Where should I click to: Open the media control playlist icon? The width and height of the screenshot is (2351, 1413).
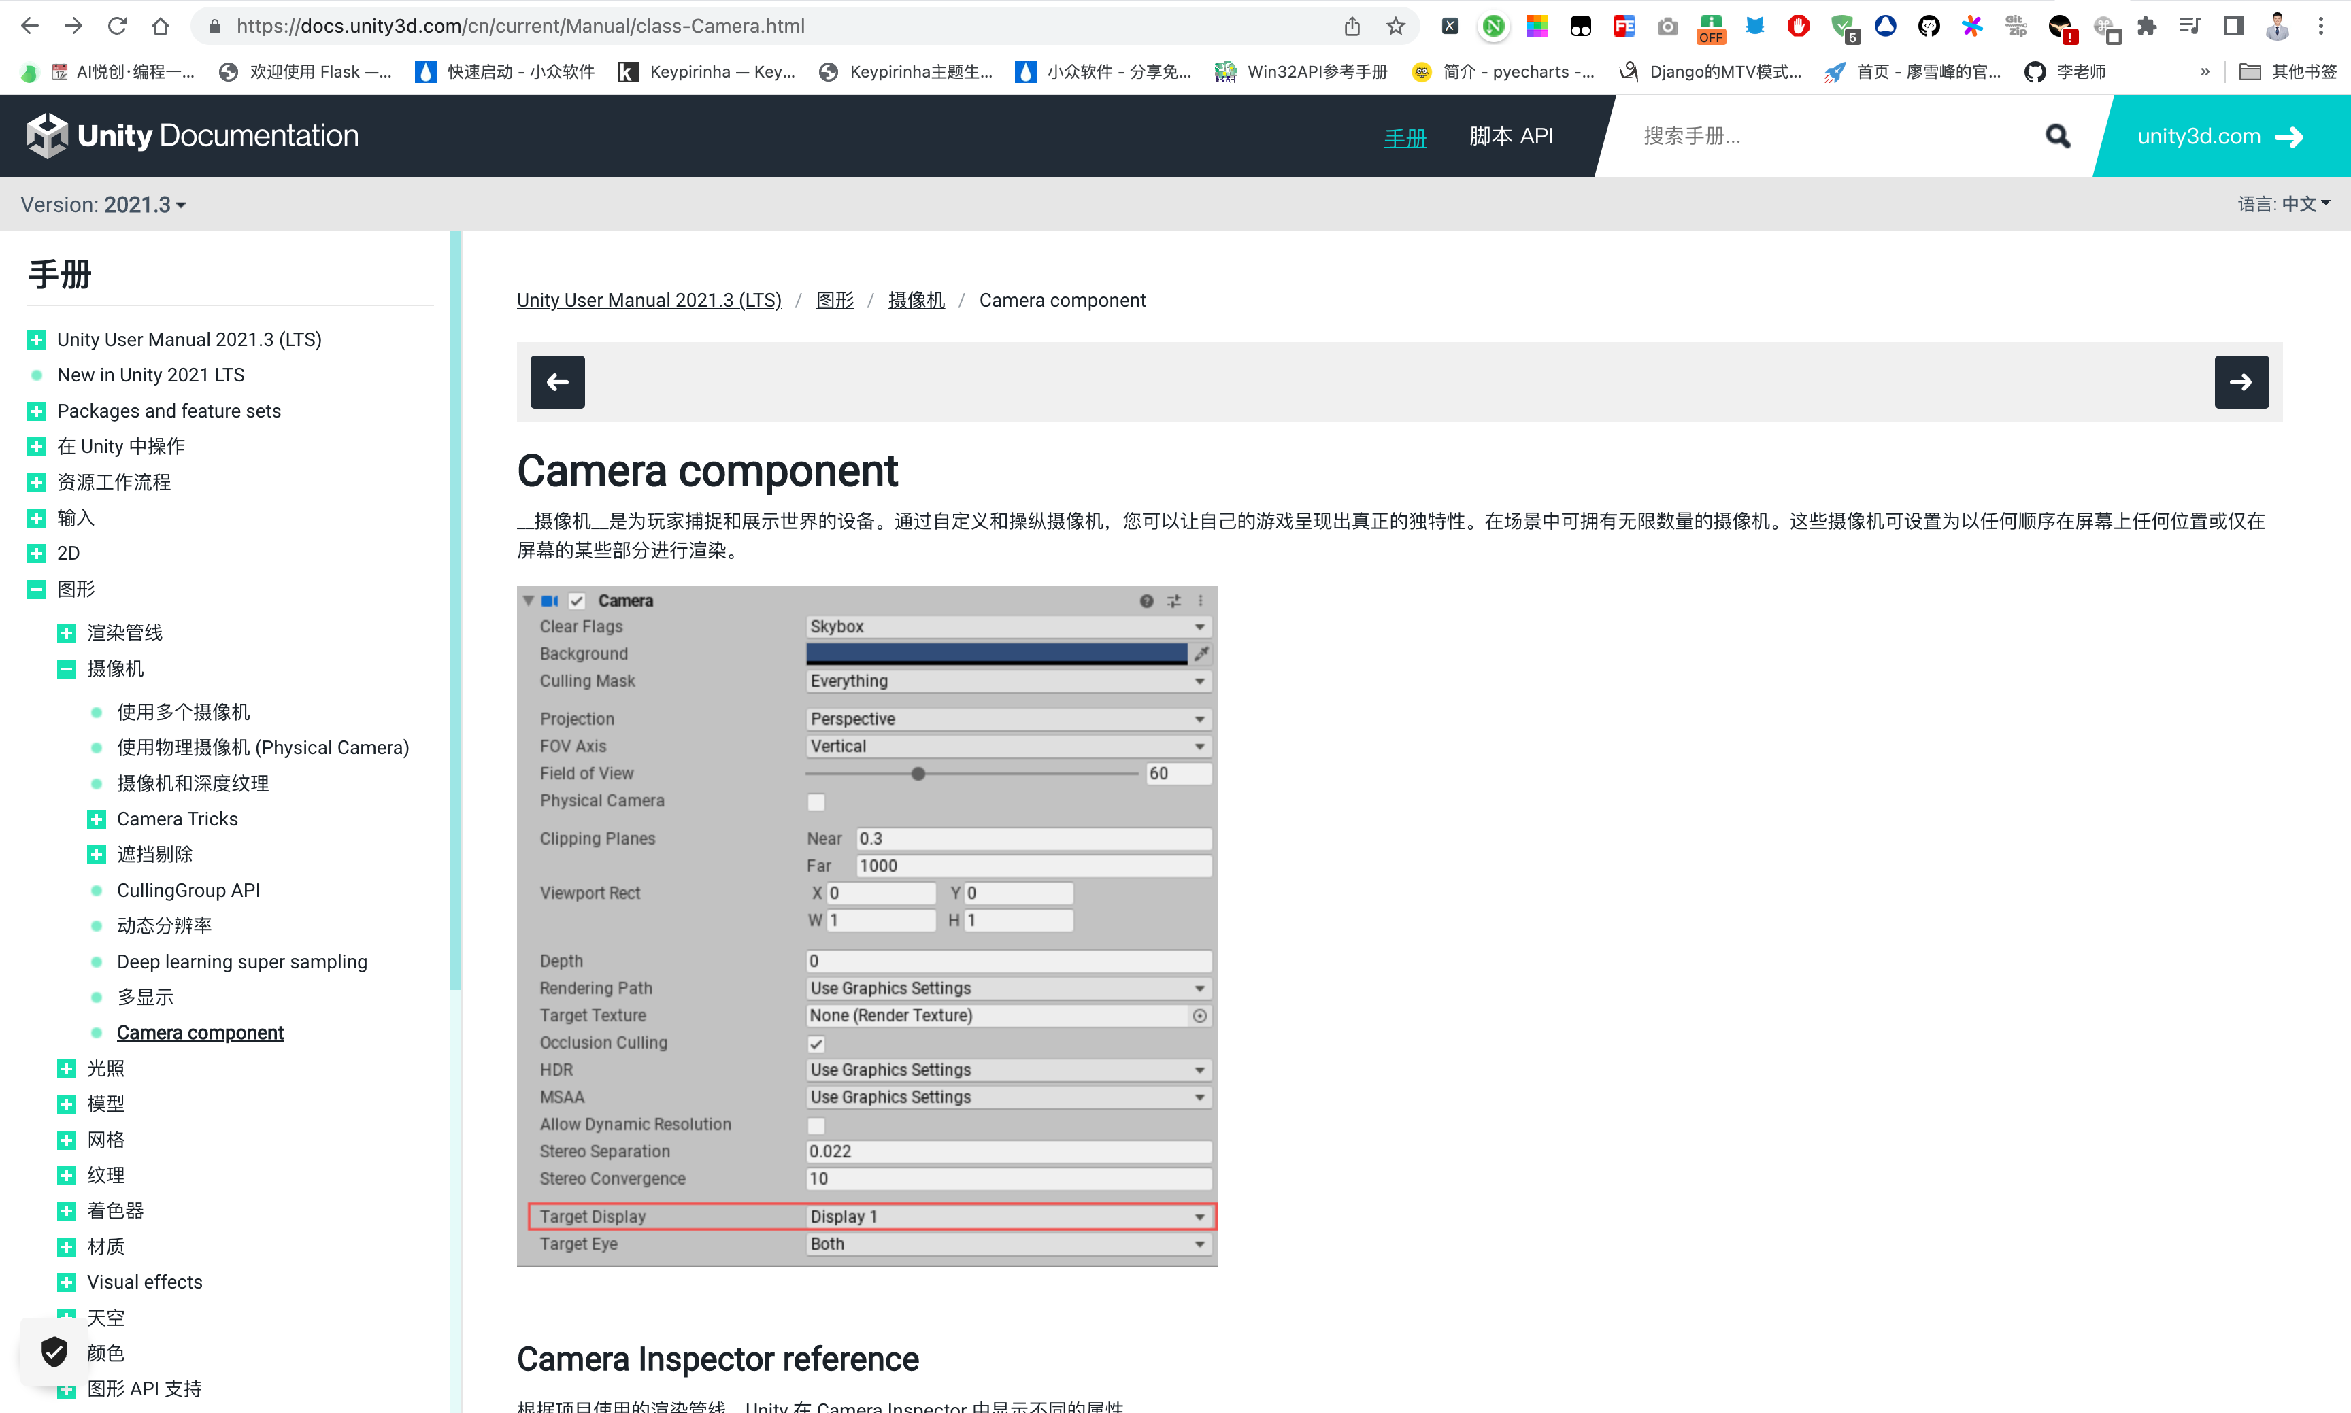tap(2189, 26)
